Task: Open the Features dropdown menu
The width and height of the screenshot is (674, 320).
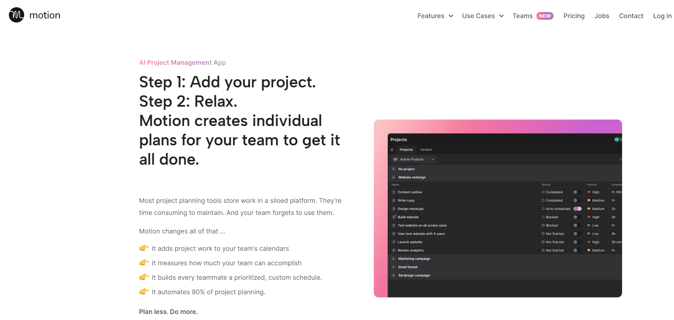Action: [x=435, y=16]
